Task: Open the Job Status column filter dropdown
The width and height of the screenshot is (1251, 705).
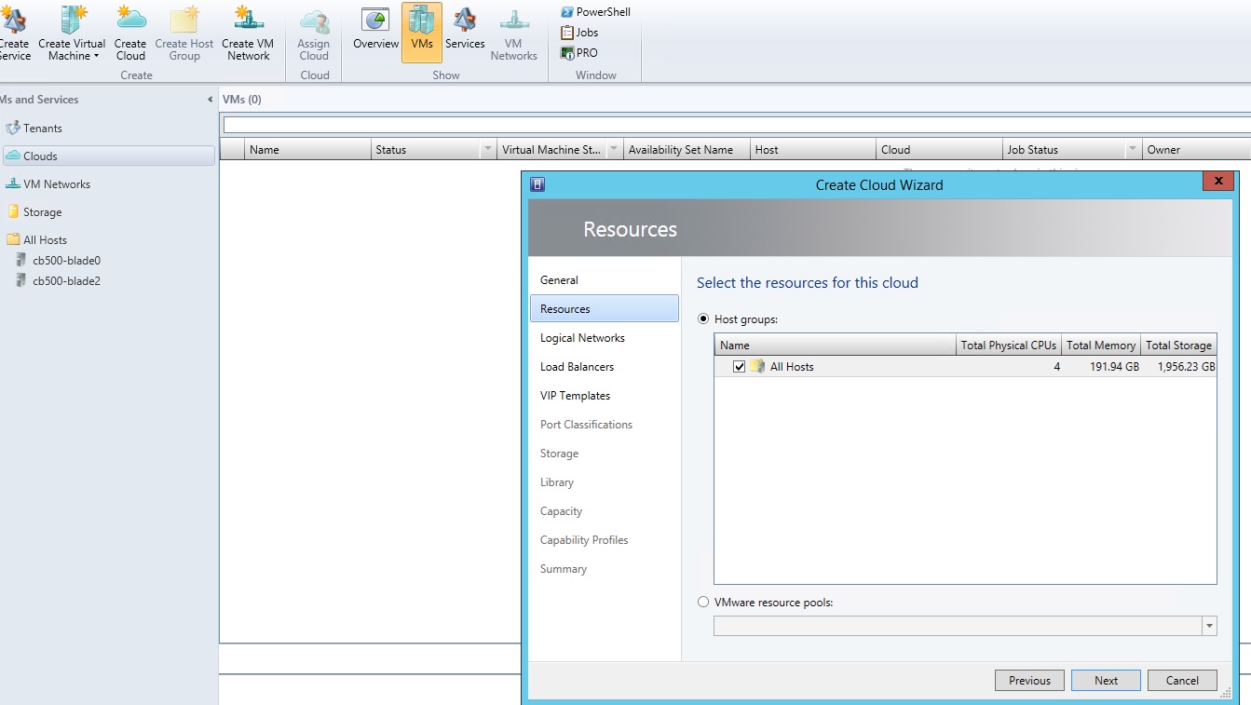Action: click(x=1133, y=150)
